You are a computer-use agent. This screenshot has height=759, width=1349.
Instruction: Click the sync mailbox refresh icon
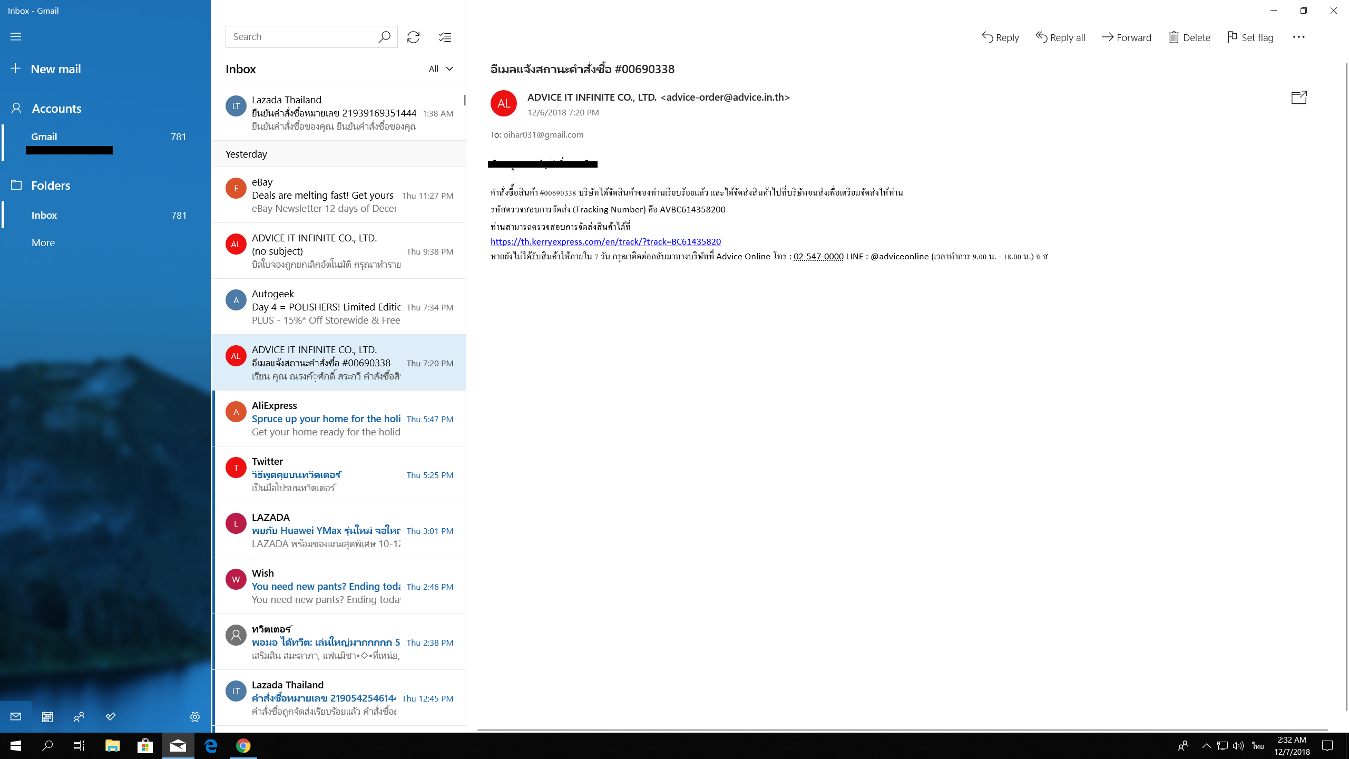click(413, 37)
